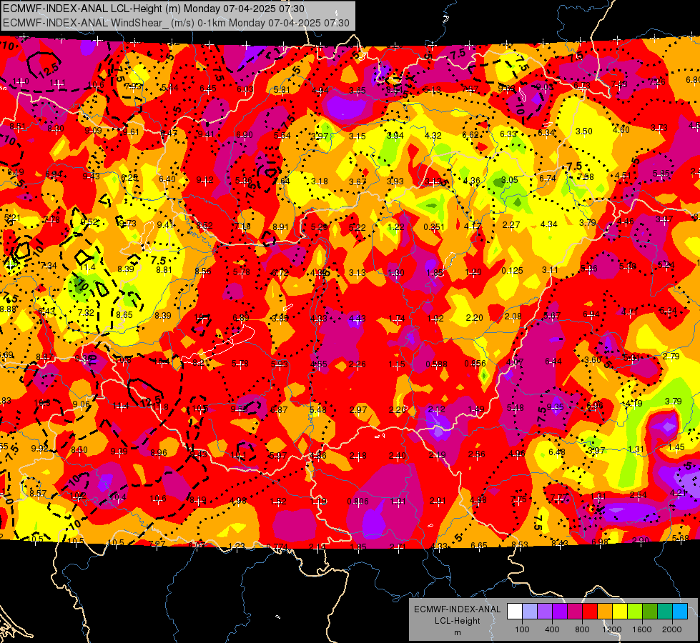This screenshot has width=700, height=643.
Task: Click the map value 6.65 at the bottom edge
Action: point(479,545)
